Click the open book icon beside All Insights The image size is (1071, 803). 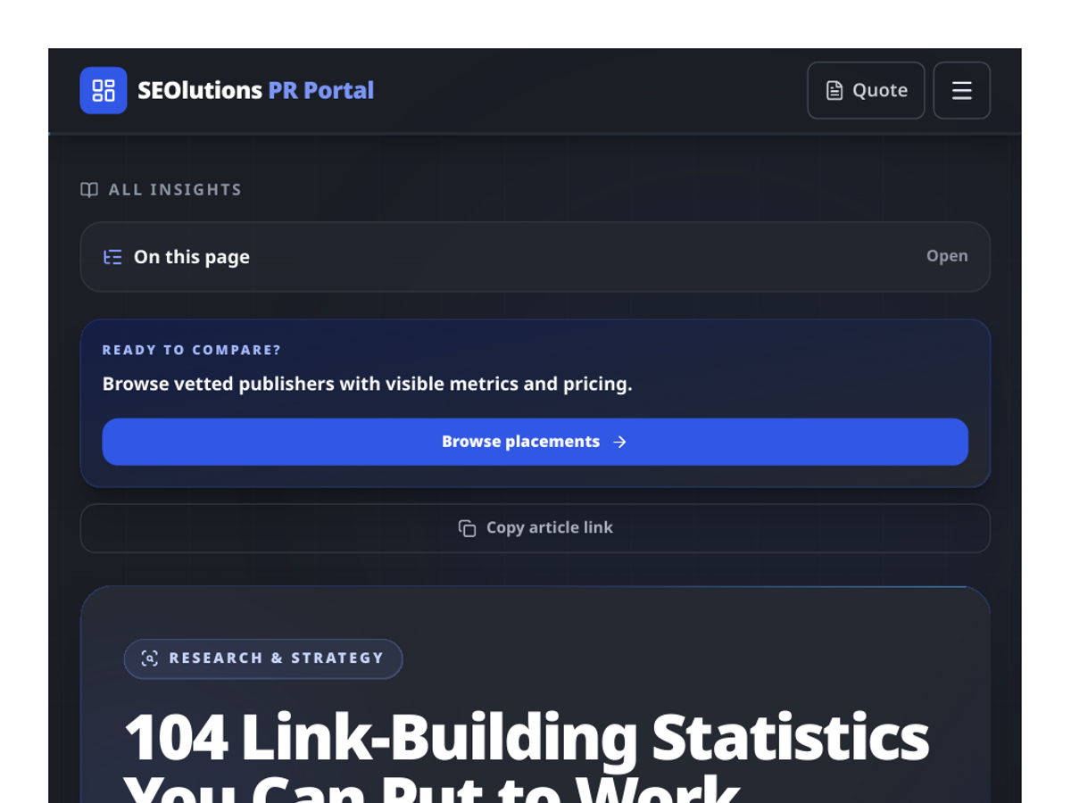89,189
